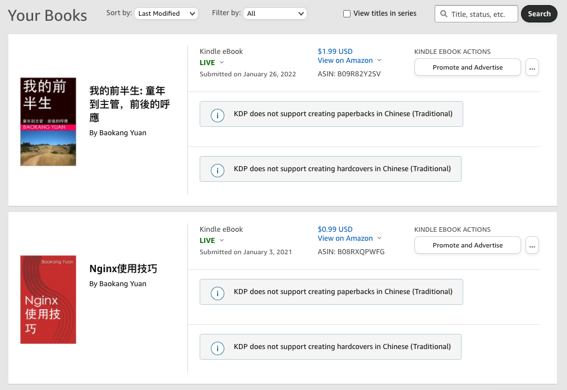The width and height of the screenshot is (567, 390).
Task: Click info icon on first book's paperbacks notice
Action: pos(218,116)
